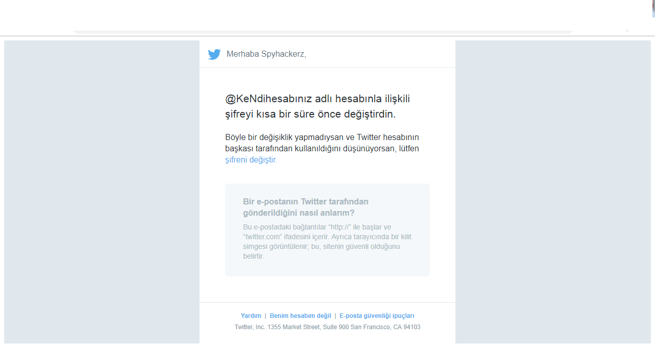Open the Yardım footer link
This screenshot has width=655, height=345.
tap(251, 316)
